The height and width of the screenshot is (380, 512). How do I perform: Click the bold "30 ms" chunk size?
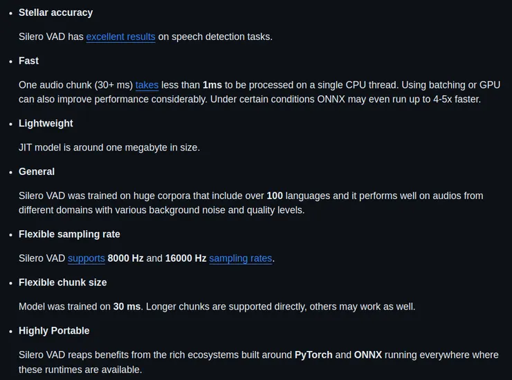127,306
